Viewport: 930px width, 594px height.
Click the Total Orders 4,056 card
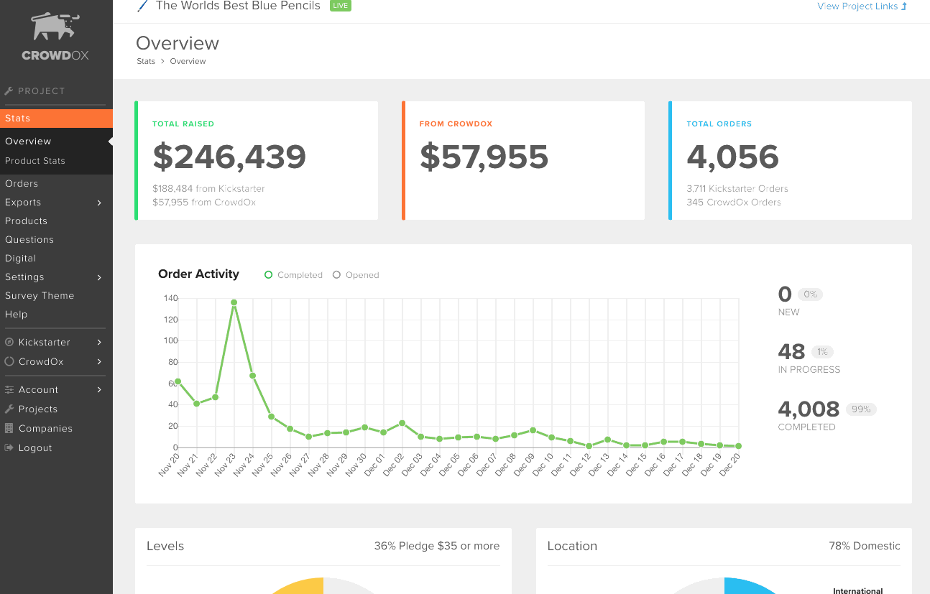[790, 160]
